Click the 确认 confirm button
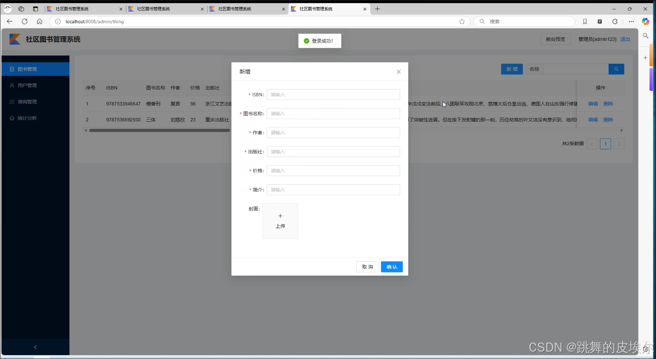The height and width of the screenshot is (359, 656). coord(391,267)
